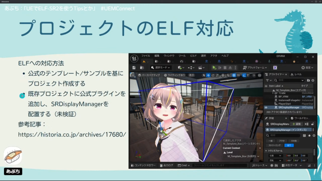Viewport: 322px width, 181px height.
Task: Click the Unreal Engine logo icon
Action: click(134, 58)
